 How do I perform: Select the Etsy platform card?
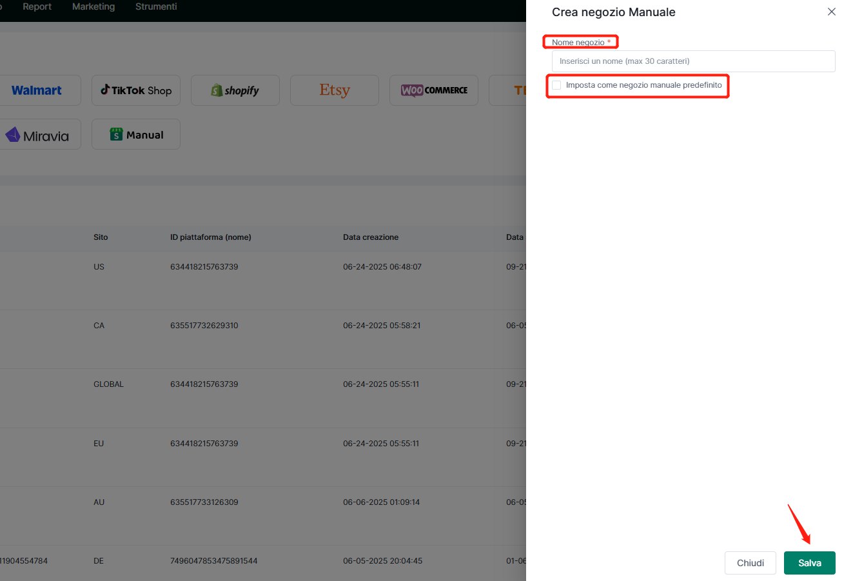click(x=335, y=90)
